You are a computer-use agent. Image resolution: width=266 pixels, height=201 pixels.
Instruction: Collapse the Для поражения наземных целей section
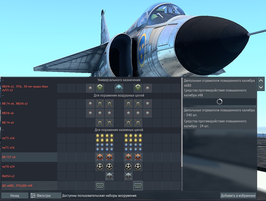click(x=3, y=130)
